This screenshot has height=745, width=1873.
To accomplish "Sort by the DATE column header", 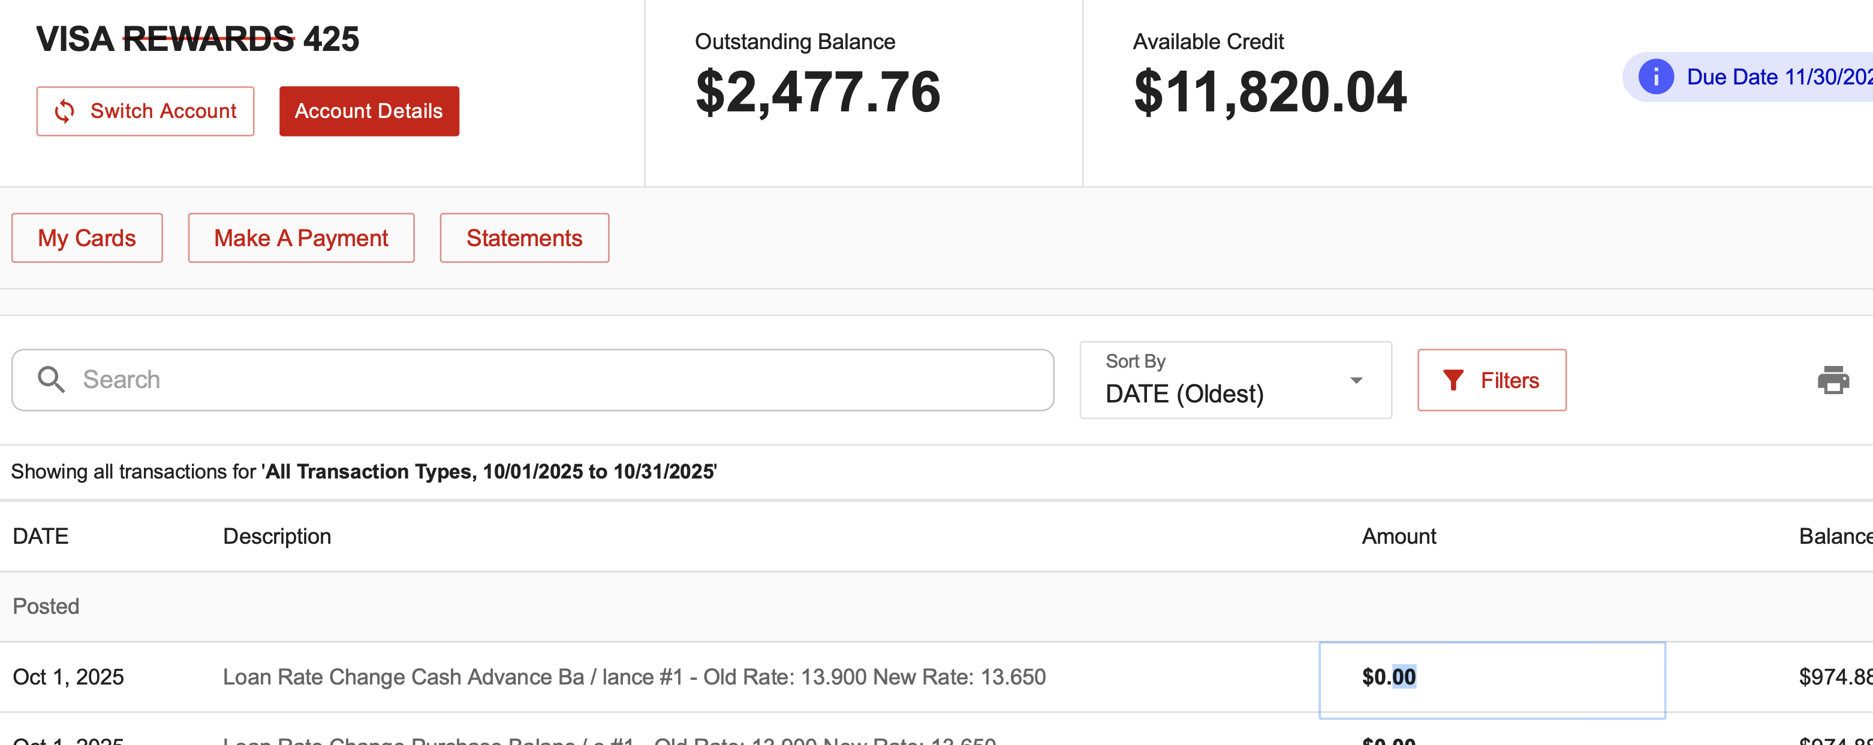I will coord(41,536).
